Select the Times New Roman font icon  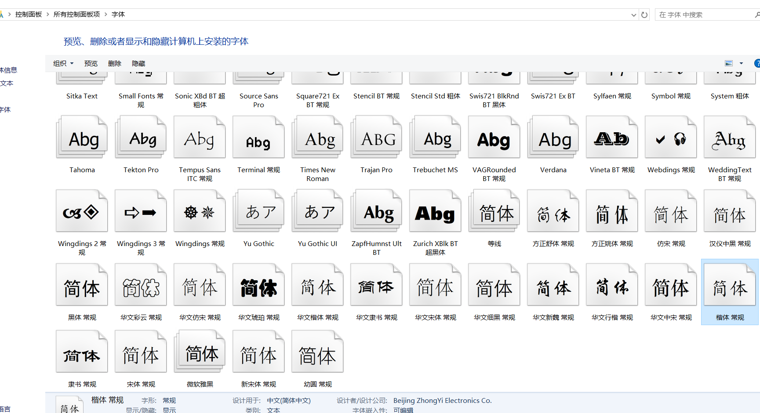(x=317, y=137)
